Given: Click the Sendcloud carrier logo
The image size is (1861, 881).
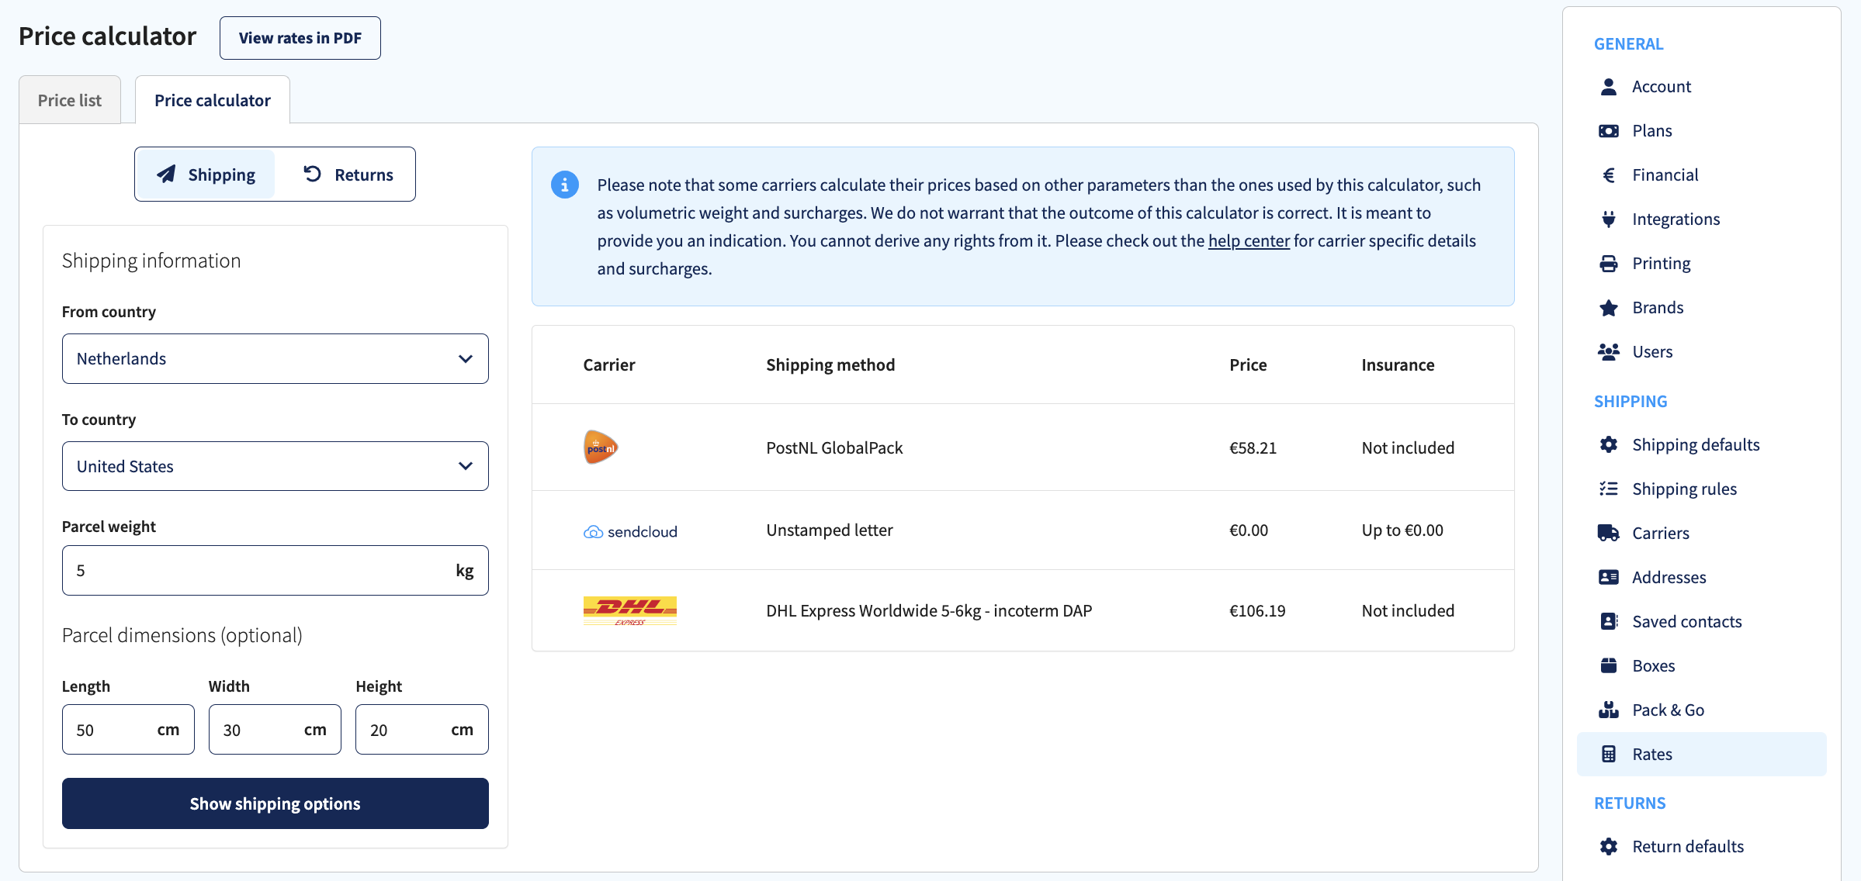Looking at the screenshot, I should 630,531.
